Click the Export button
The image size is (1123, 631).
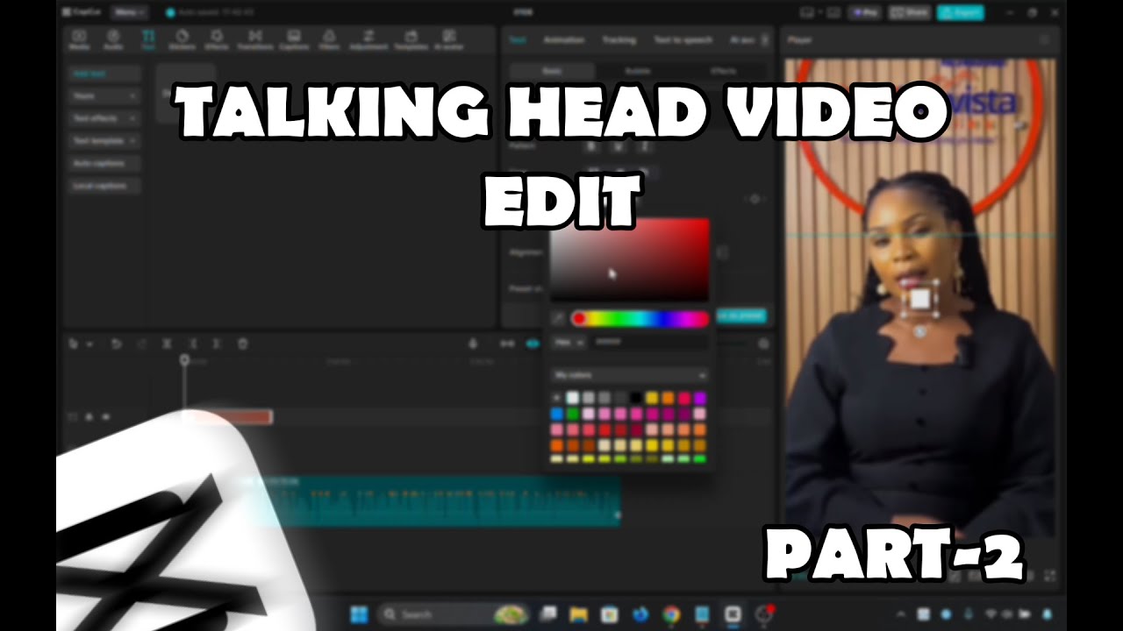point(960,12)
